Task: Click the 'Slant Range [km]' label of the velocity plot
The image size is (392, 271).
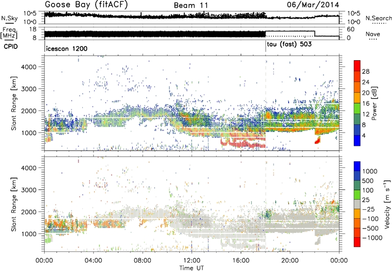Action: pyautogui.click(x=14, y=204)
